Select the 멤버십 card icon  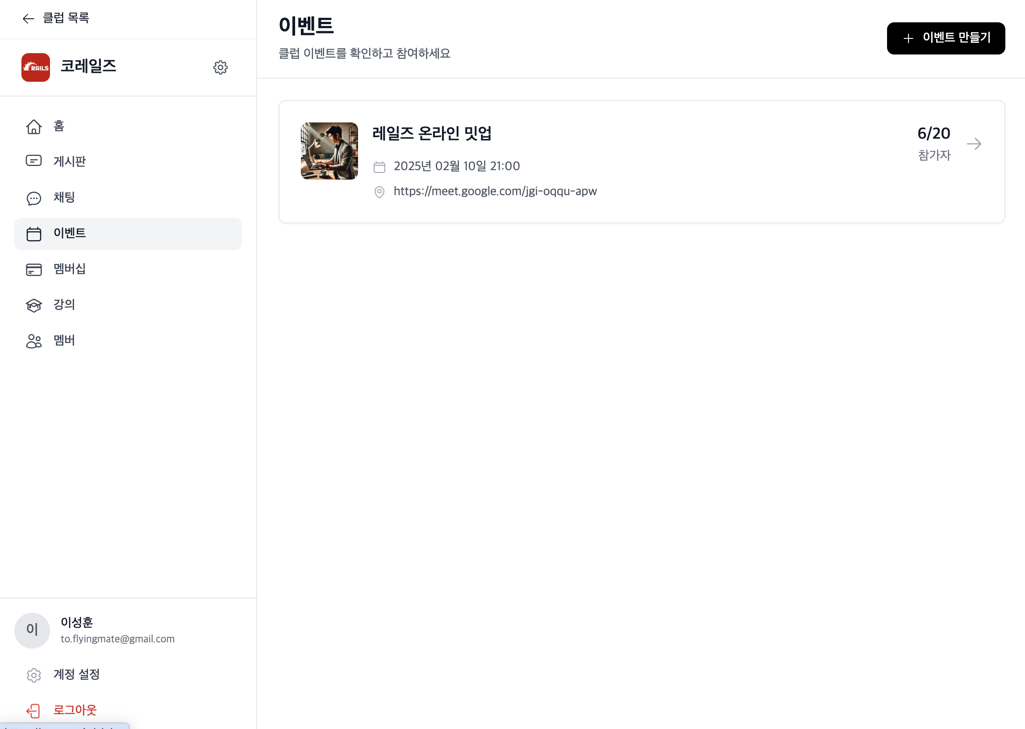(33, 269)
